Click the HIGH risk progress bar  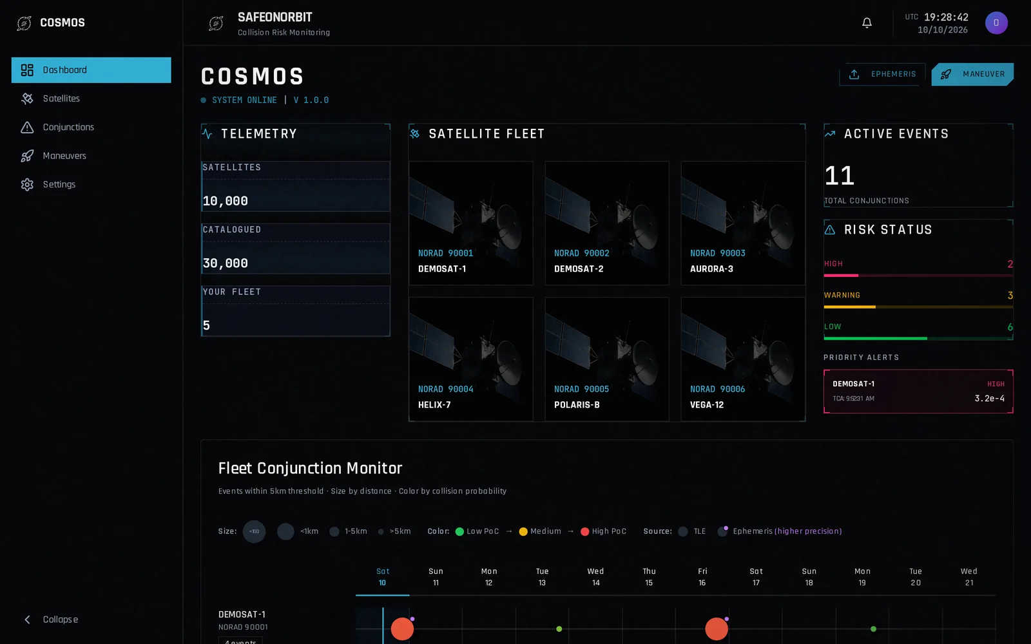tap(918, 276)
